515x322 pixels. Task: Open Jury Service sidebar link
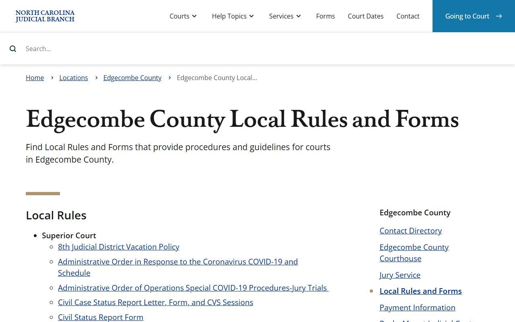click(x=400, y=275)
